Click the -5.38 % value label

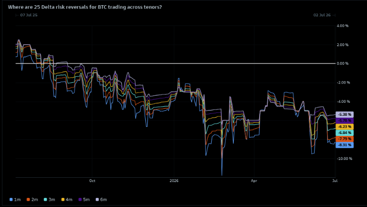tap(344, 114)
